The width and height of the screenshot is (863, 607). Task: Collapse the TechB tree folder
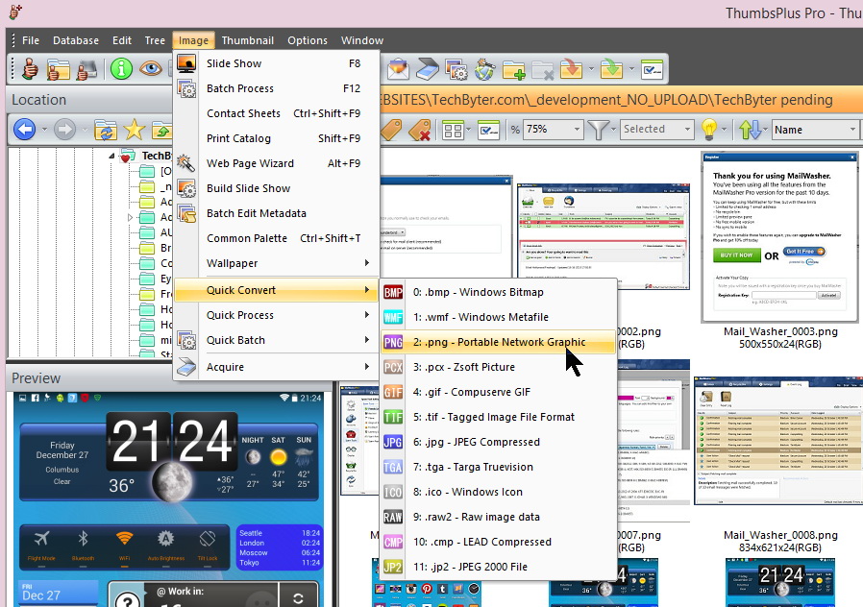pyautogui.click(x=111, y=157)
